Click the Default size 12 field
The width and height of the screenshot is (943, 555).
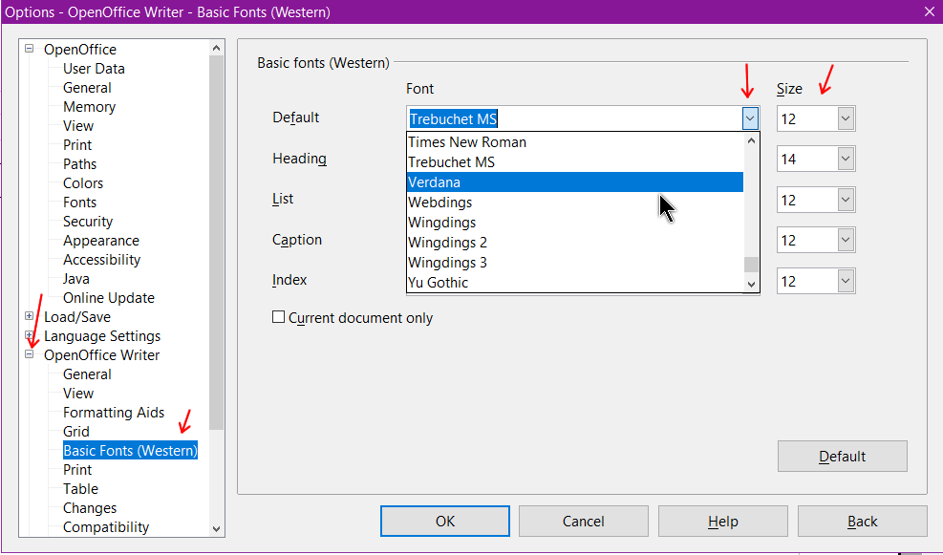coord(807,118)
